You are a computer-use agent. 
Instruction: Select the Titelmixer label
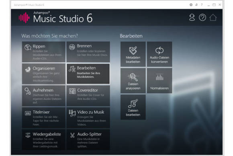click(41, 112)
